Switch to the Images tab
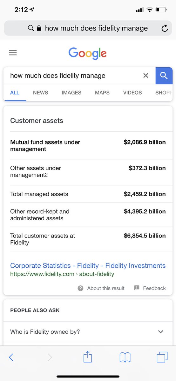This screenshot has width=176, height=381. tap(71, 93)
